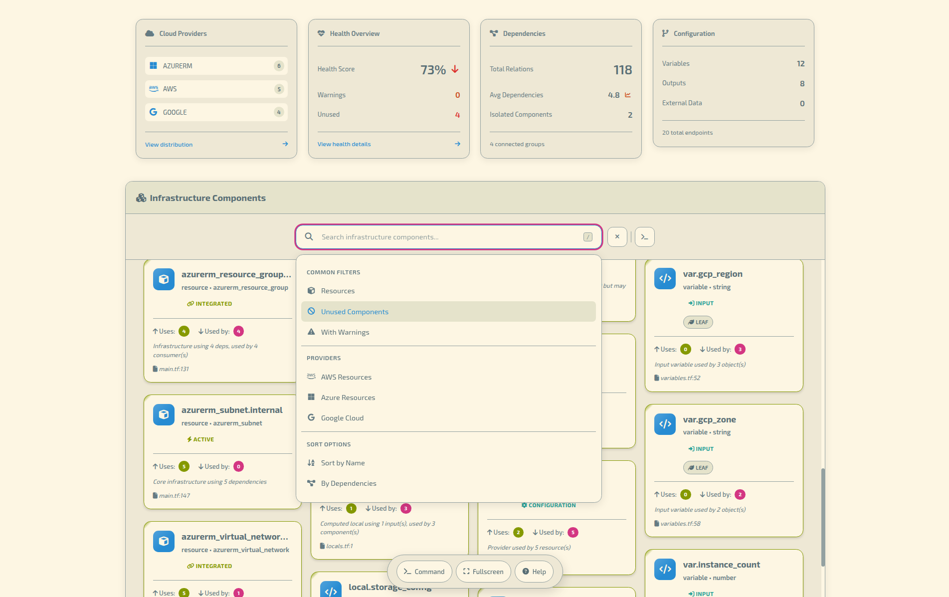
Task: Click the azurerm_subnet.internal cube icon
Action: tap(164, 414)
